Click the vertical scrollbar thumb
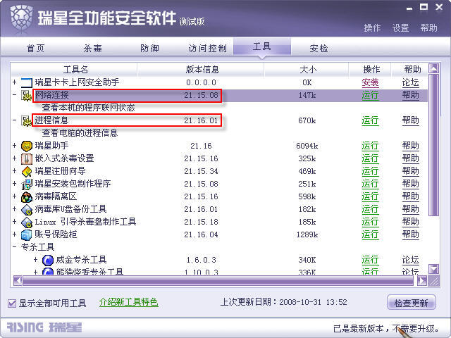Viewport: 451px width, 338px height. point(434,145)
